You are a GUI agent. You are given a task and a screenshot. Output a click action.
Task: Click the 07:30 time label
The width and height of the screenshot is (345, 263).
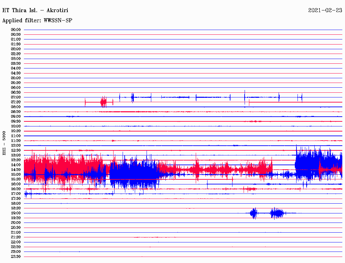[16, 102]
